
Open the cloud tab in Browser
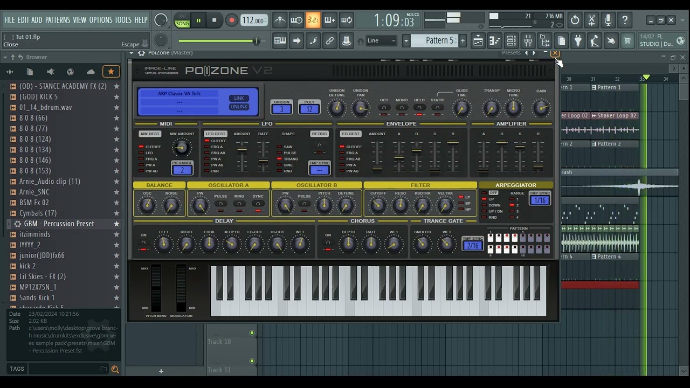coord(91,71)
